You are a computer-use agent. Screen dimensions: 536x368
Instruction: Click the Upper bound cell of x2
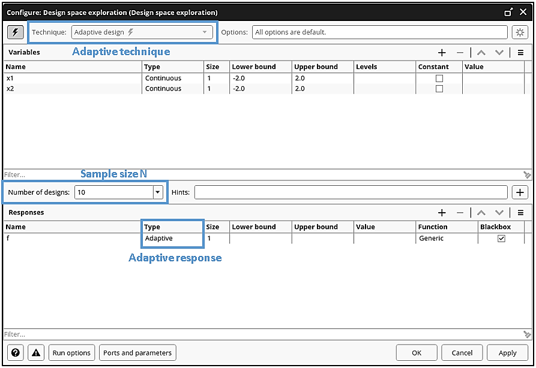point(323,89)
